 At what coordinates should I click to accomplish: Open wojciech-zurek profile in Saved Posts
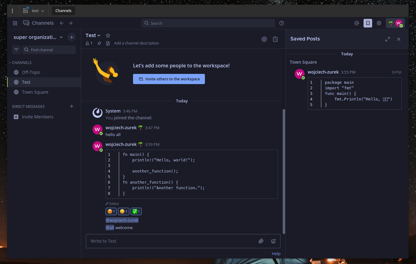[x=323, y=72]
